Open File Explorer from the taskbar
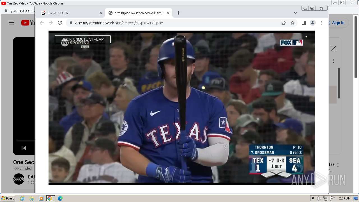 click(x=32, y=198)
